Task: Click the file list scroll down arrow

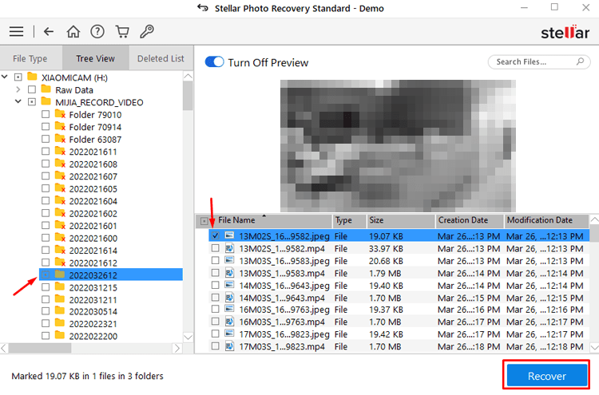Action: 594,347
